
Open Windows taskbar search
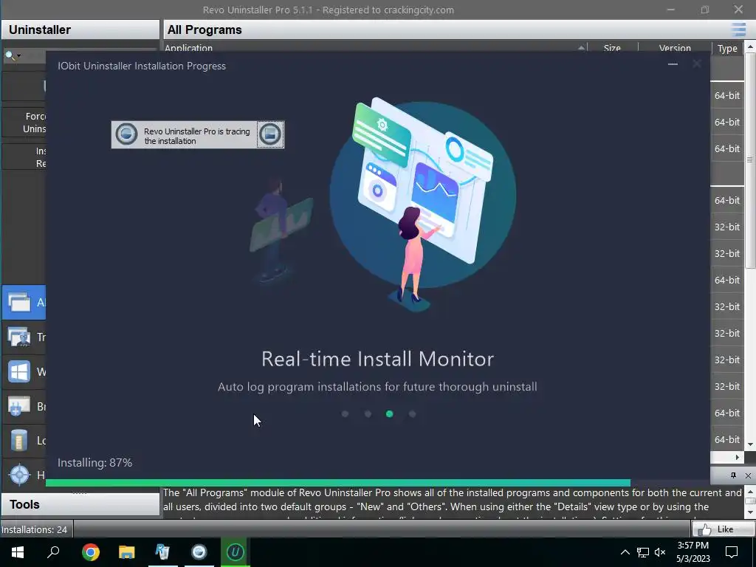point(53,552)
